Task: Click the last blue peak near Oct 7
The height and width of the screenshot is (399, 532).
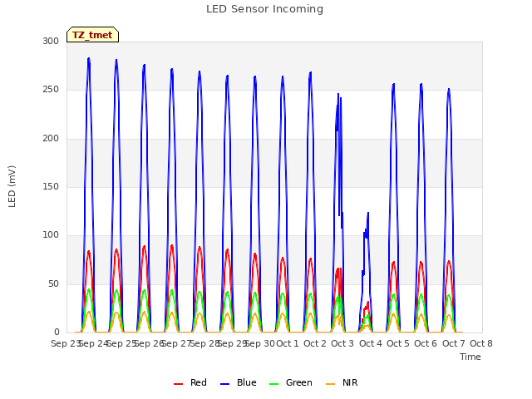Action: click(x=449, y=90)
